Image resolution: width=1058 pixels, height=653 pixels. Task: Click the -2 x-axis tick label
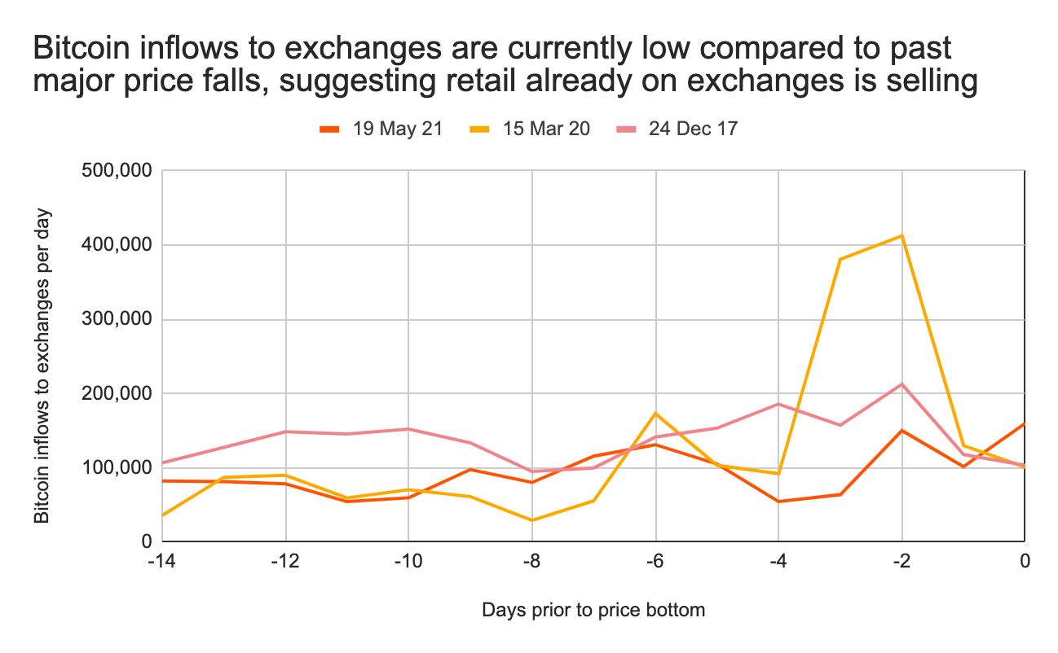coord(901,561)
